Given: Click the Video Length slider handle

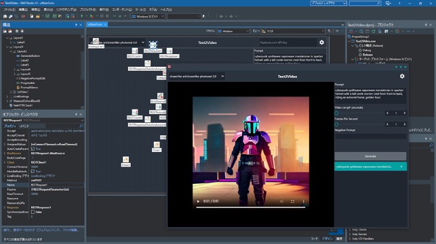Looking at the screenshot, I should click(x=336, y=113).
